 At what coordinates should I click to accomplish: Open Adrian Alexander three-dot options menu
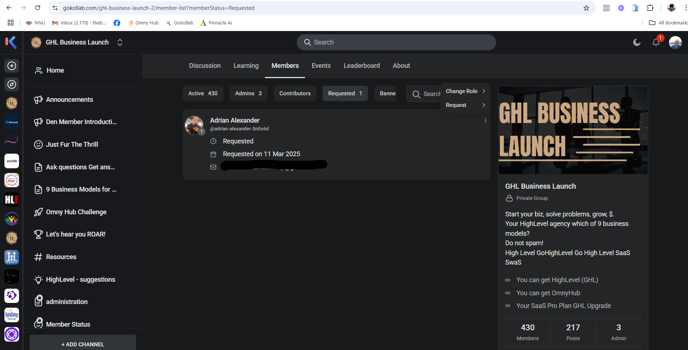point(485,120)
